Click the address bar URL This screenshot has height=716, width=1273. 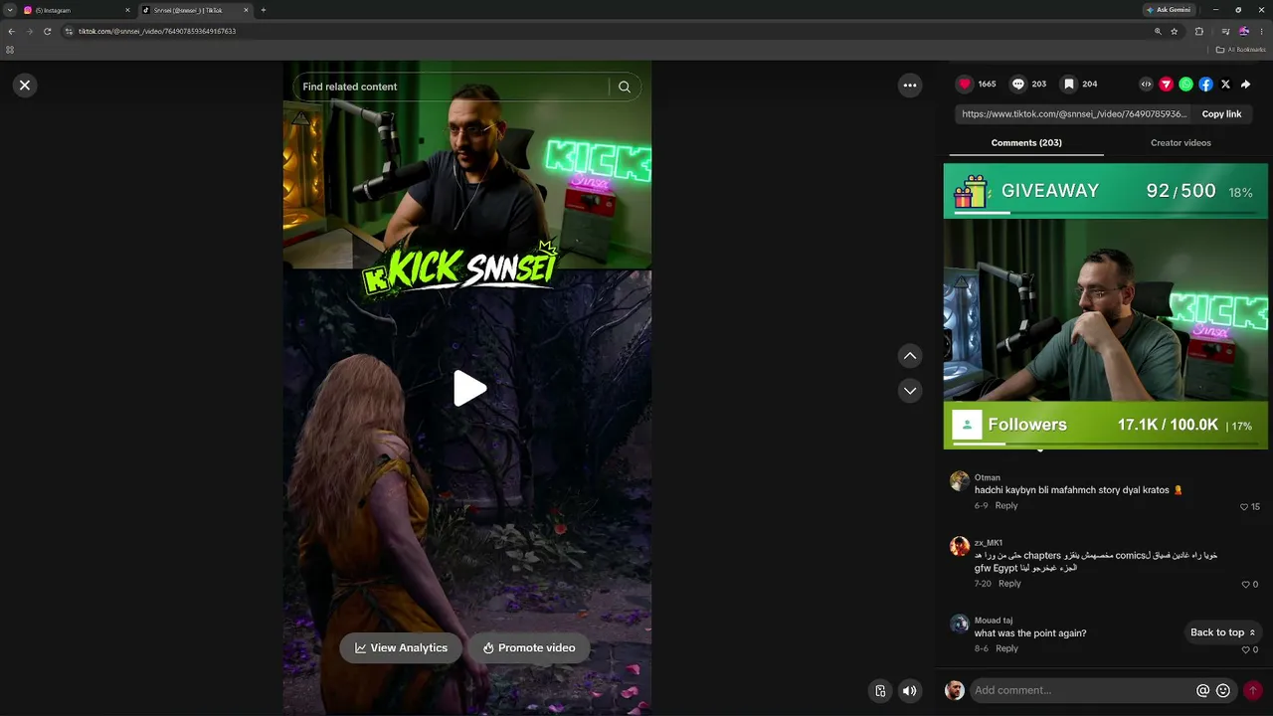pyautogui.click(x=157, y=31)
